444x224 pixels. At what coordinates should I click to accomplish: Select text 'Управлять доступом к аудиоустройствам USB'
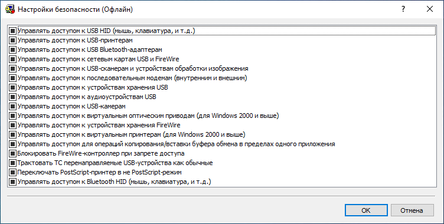87,97
